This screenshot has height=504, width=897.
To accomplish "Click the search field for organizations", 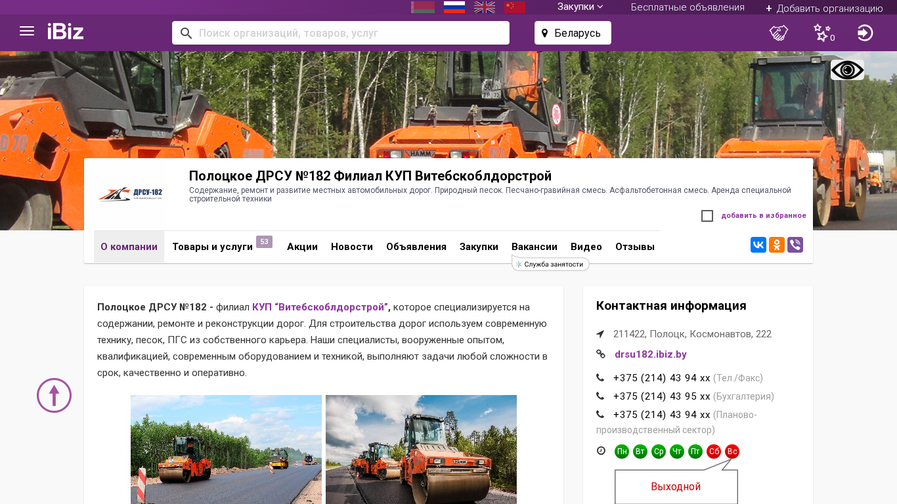I will point(341,33).
